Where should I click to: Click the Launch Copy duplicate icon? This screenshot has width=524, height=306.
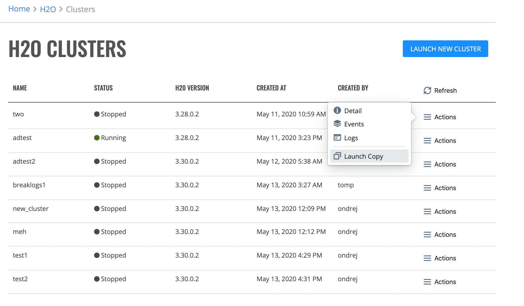pos(337,156)
